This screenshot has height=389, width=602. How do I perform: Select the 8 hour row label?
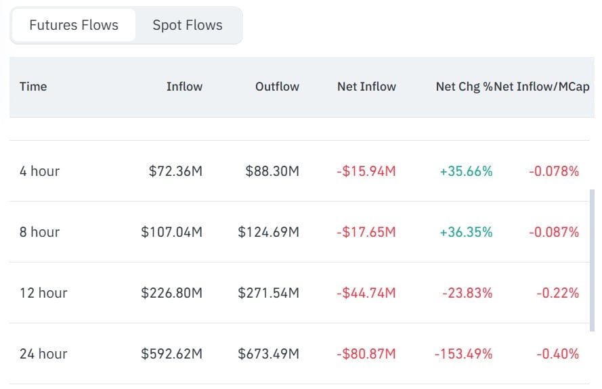[x=39, y=232]
